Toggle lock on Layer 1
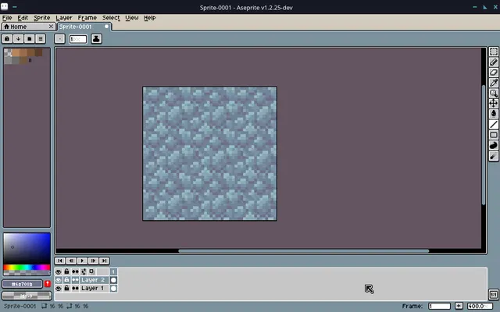This screenshot has width=500, height=312. [66, 289]
